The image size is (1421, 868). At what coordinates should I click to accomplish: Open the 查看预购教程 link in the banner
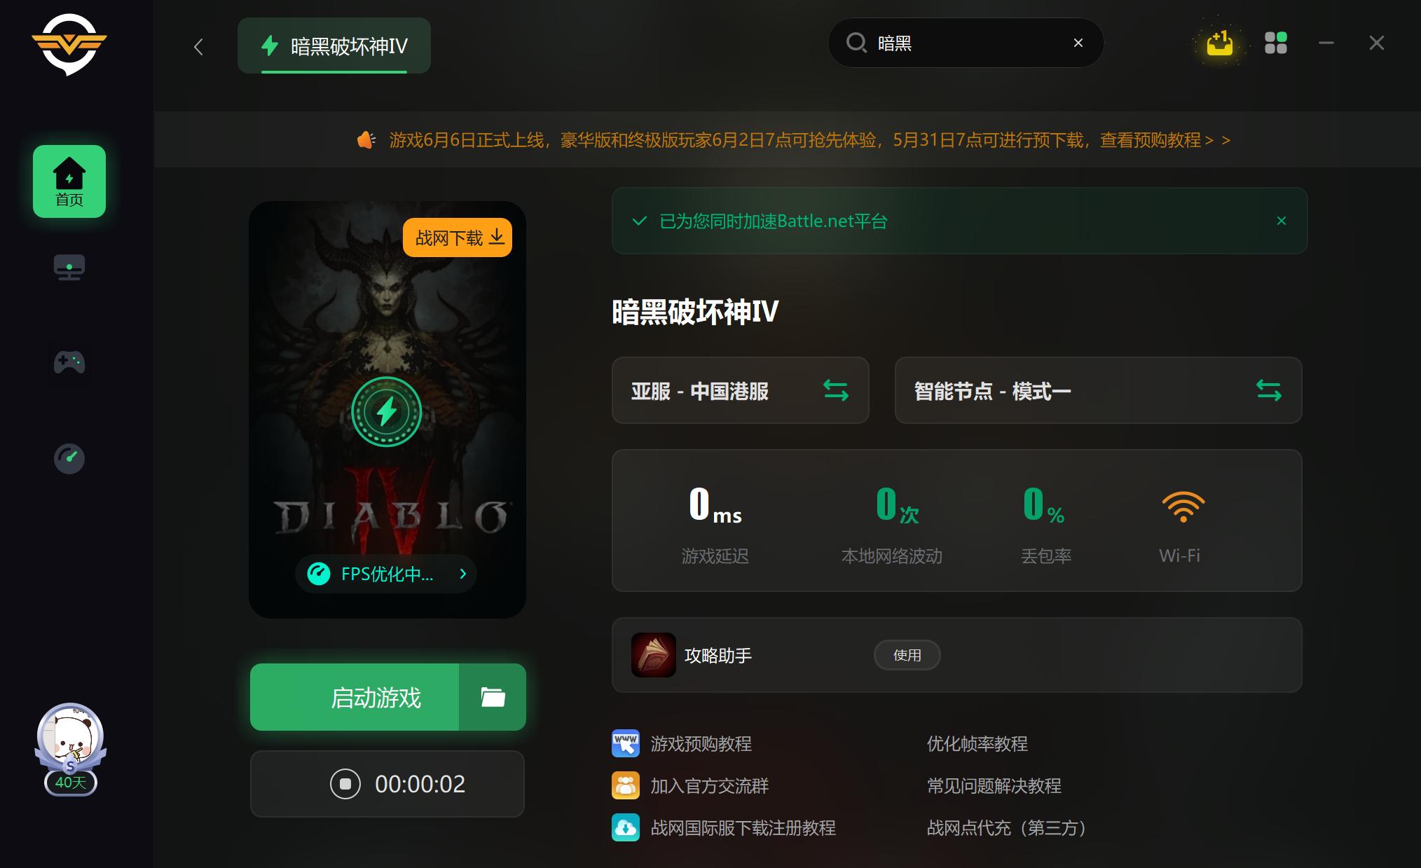(x=1156, y=140)
